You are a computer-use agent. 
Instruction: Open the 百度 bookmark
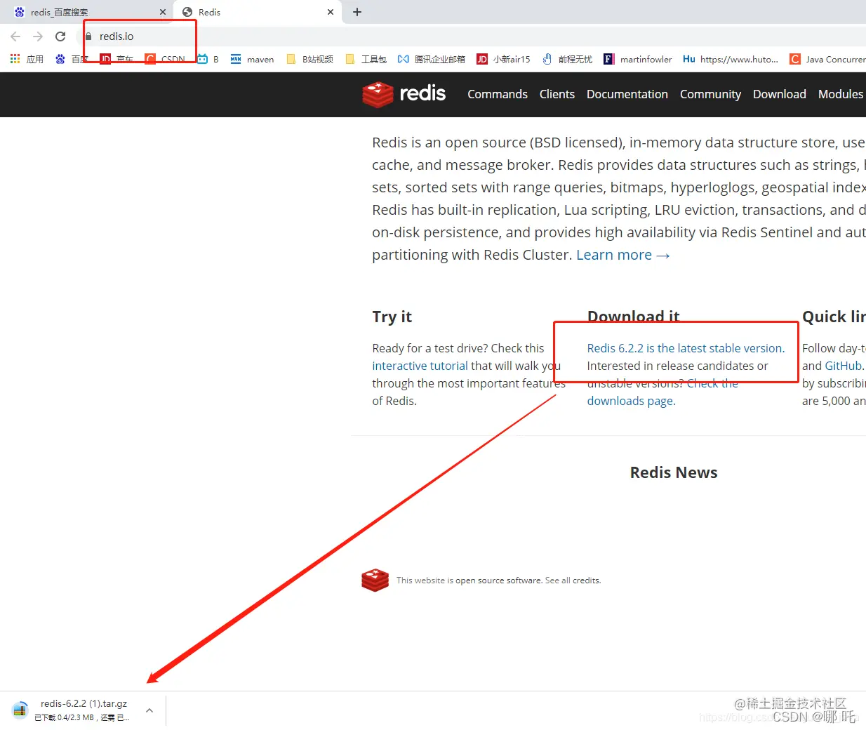coord(72,59)
